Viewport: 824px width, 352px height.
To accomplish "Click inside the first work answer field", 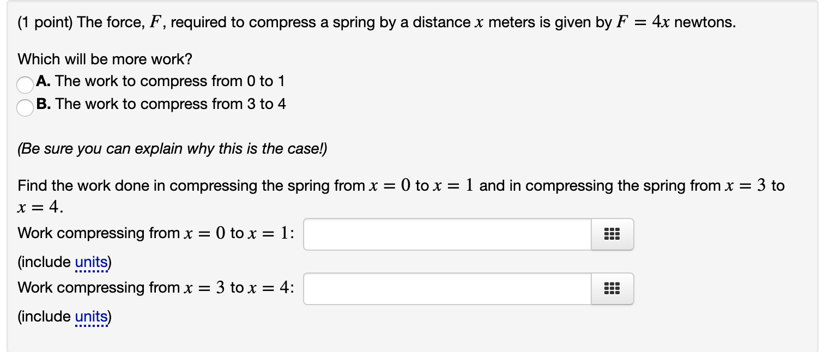I will click(447, 234).
